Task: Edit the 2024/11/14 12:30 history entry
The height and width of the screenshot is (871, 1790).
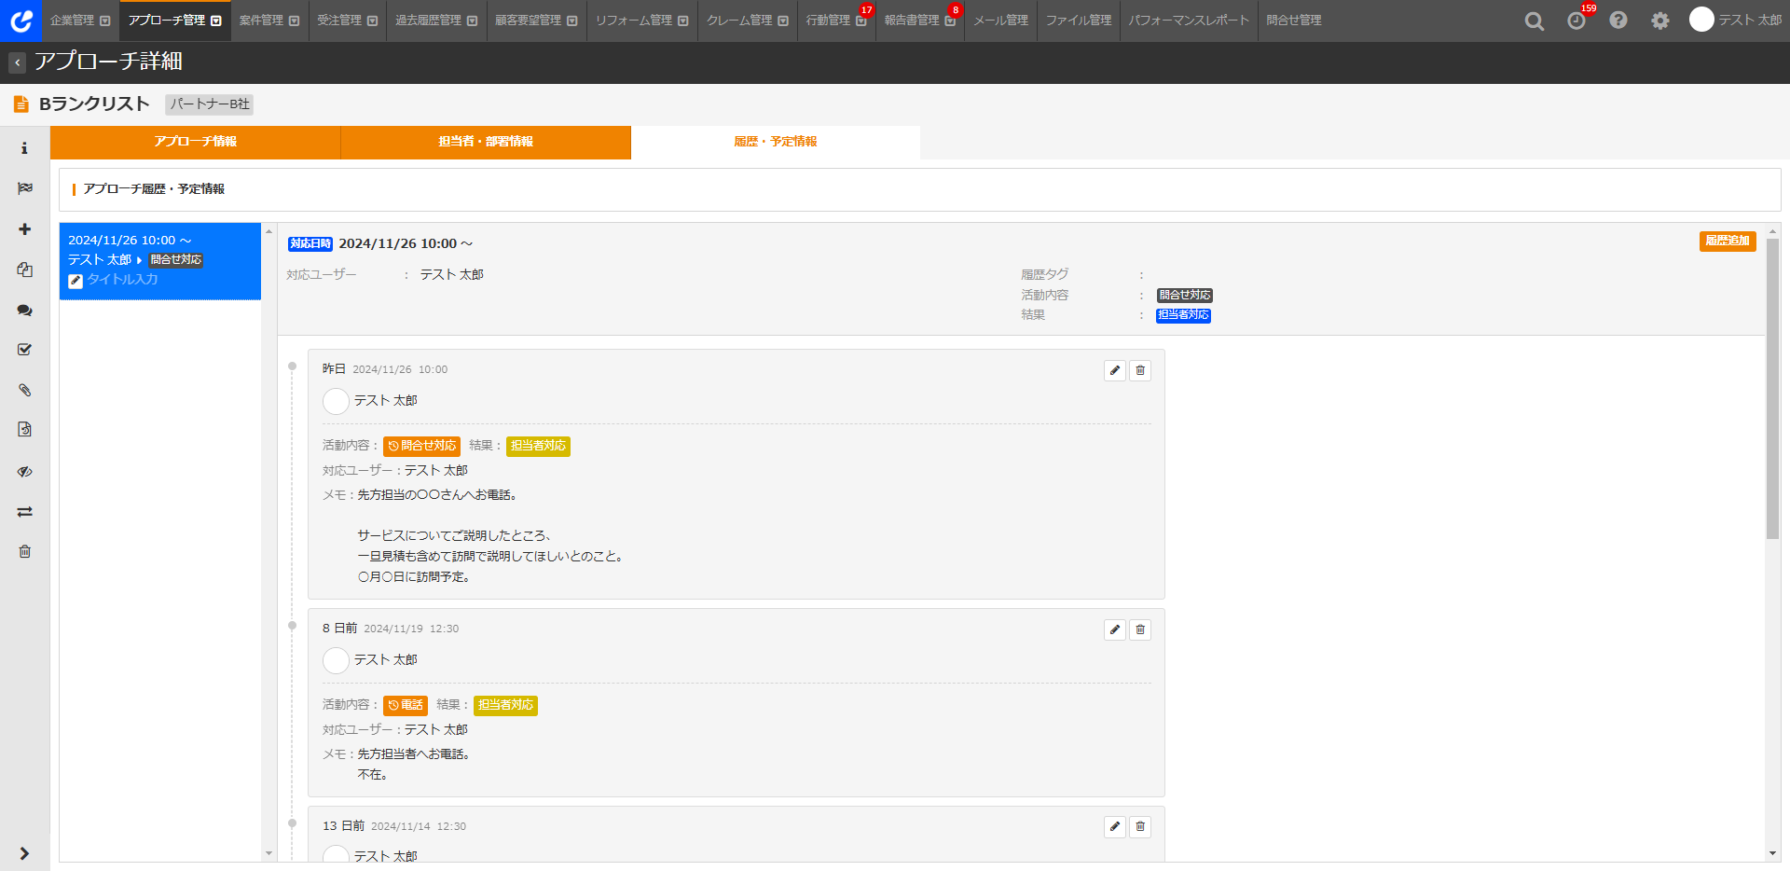Action: tap(1115, 826)
